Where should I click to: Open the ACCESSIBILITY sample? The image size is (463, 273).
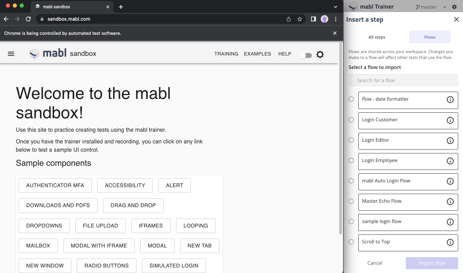pos(125,185)
